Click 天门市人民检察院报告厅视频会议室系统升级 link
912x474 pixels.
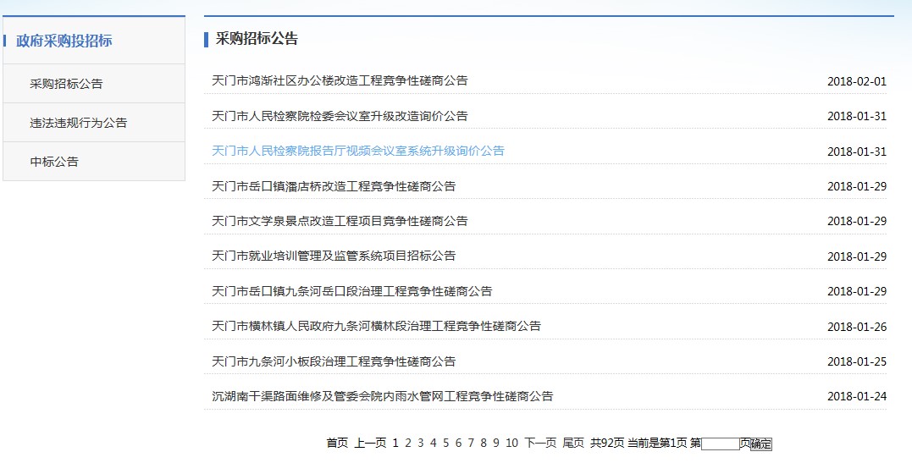357,151
